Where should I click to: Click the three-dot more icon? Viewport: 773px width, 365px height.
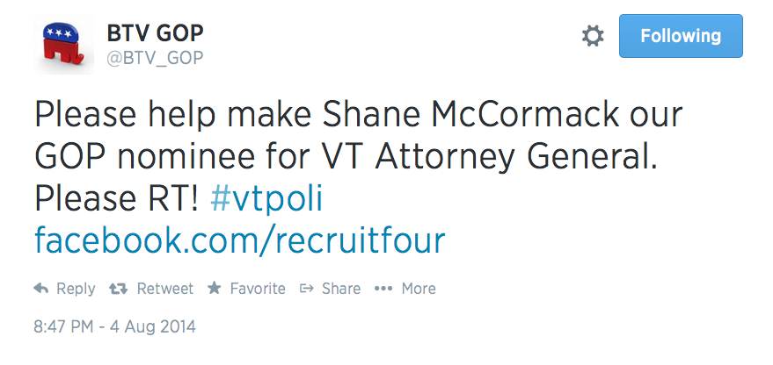click(383, 289)
